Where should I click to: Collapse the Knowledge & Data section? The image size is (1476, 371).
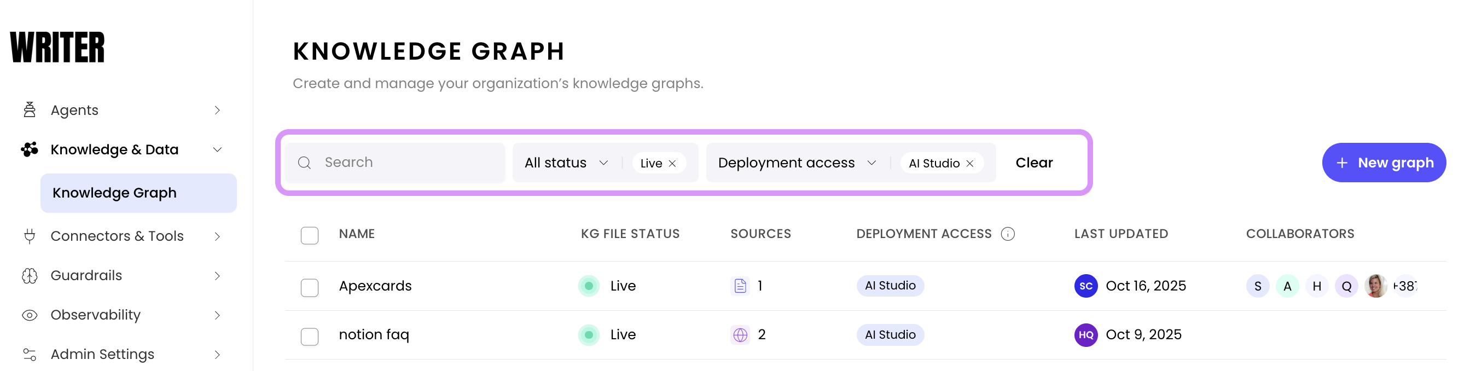coord(217,150)
